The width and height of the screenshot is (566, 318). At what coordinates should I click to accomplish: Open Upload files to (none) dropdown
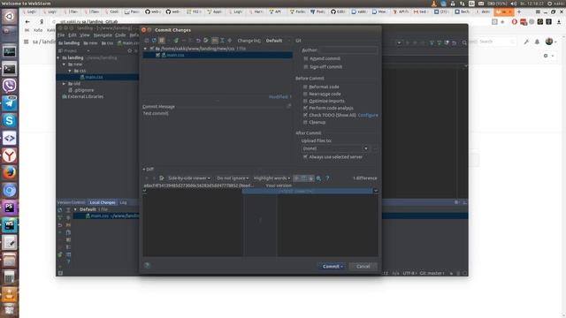pos(335,148)
